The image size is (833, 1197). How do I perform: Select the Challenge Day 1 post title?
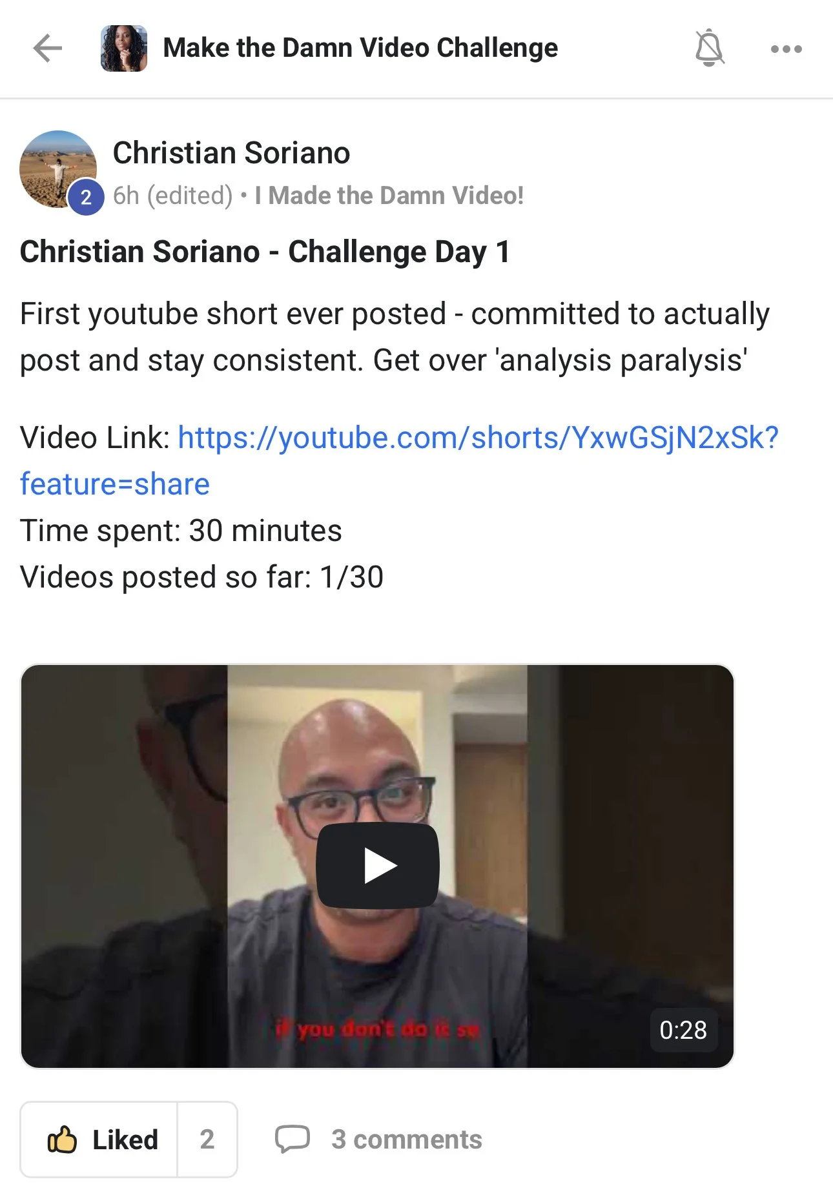pos(265,252)
